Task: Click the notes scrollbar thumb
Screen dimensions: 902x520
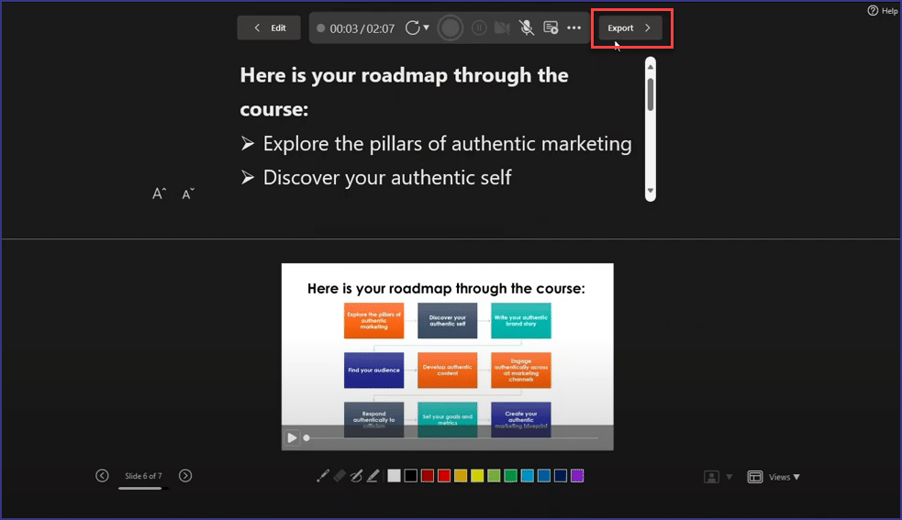Action: point(651,94)
